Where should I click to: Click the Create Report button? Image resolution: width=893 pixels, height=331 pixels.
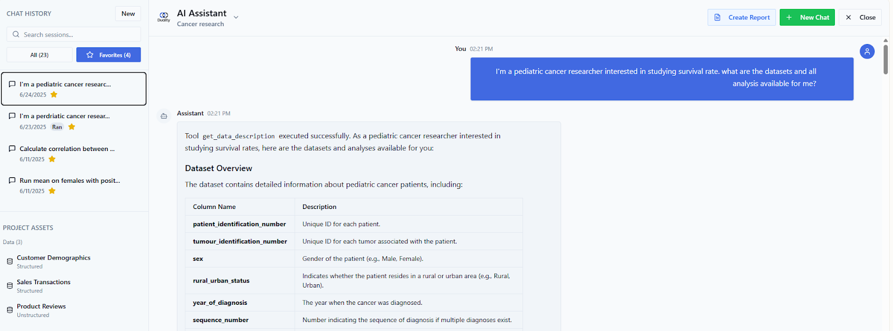741,17
